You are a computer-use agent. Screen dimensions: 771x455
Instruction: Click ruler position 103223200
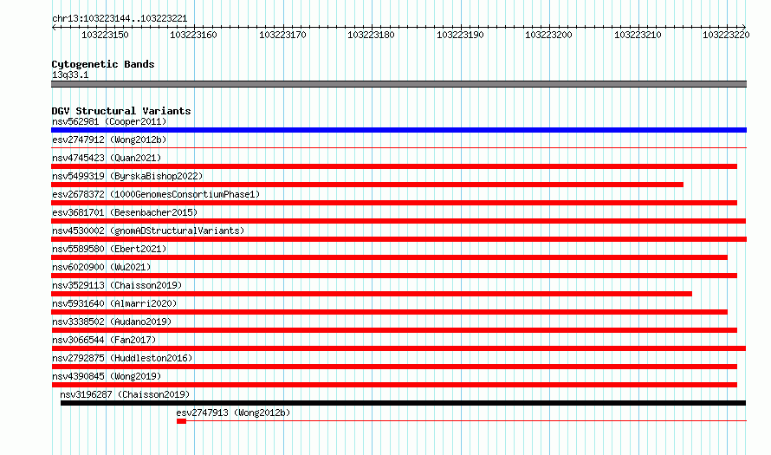pyautogui.click(x=548, y=35)
